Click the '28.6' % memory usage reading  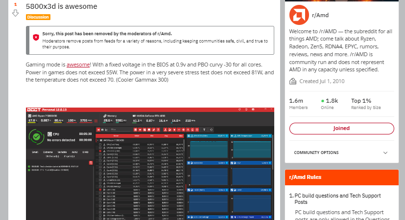click(x=107, y=120)
